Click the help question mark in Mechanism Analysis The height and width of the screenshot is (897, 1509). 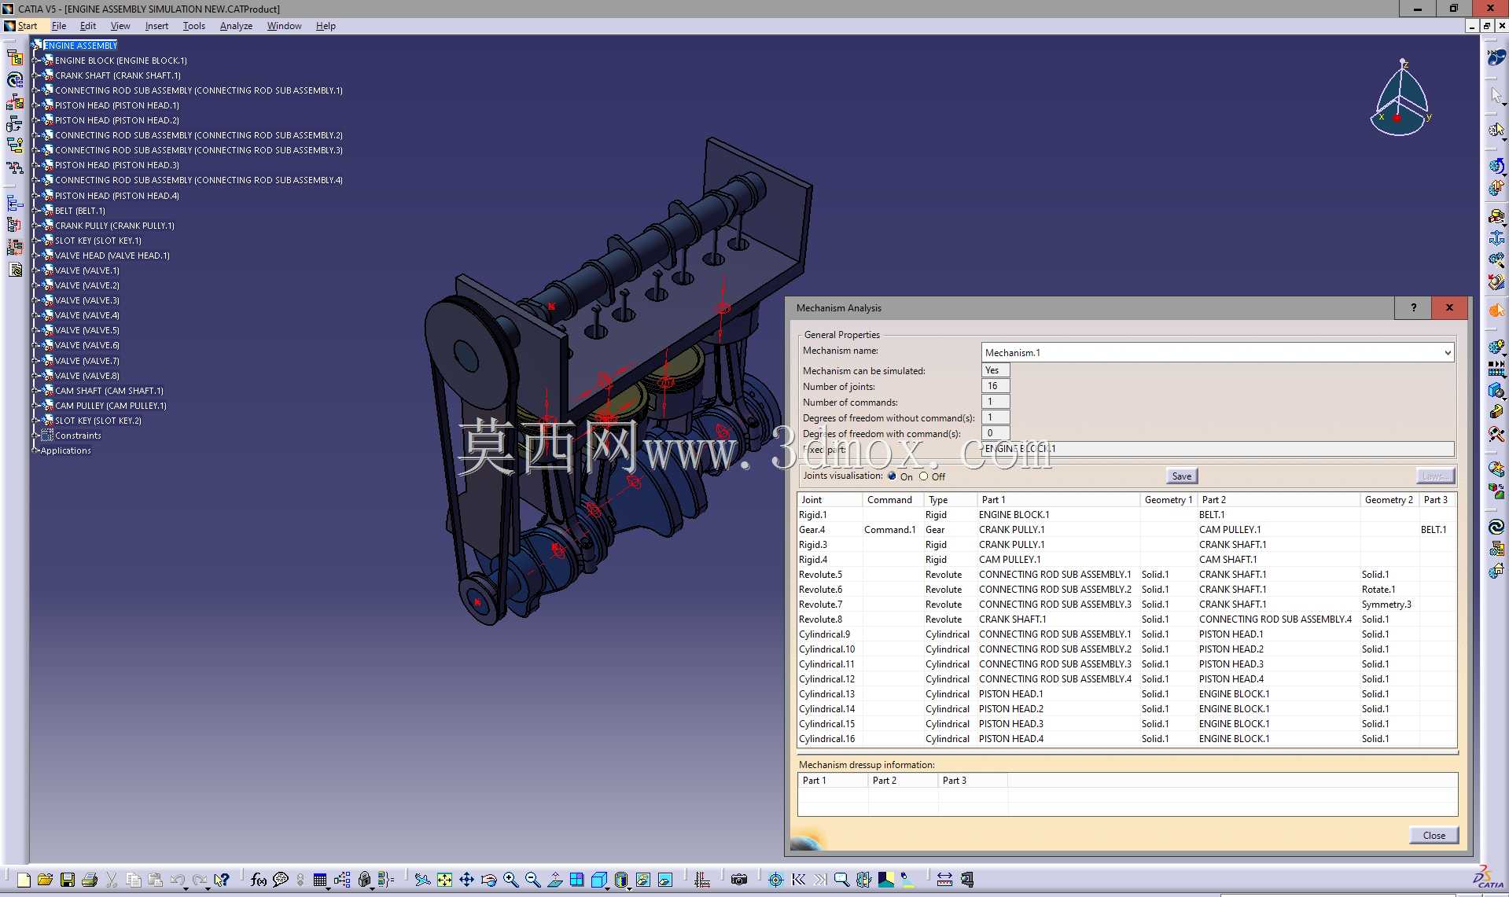[1413, 307]
